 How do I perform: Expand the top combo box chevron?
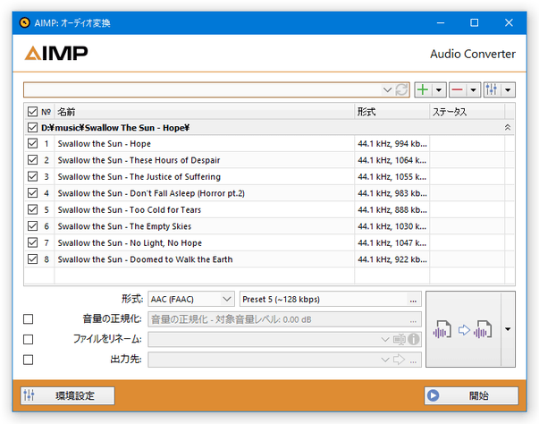387,89
